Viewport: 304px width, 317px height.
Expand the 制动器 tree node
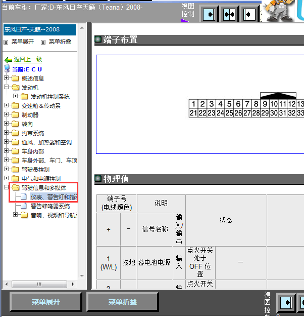(6, 114)
